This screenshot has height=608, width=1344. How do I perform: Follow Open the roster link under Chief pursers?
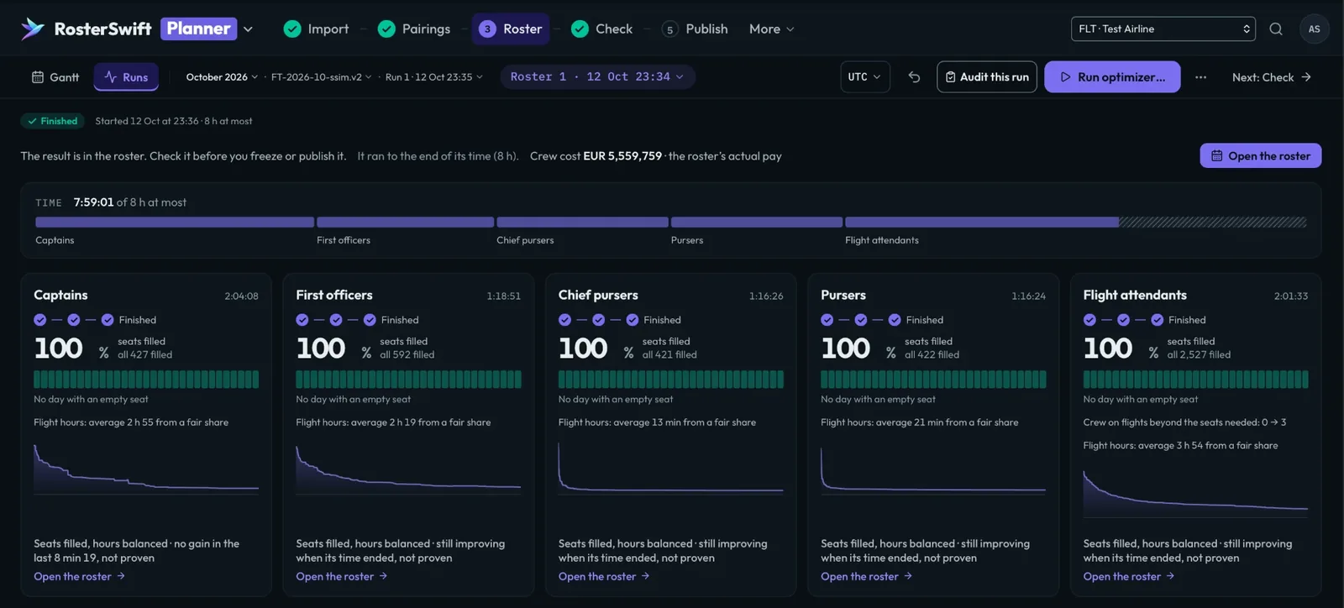pos(604,577)
